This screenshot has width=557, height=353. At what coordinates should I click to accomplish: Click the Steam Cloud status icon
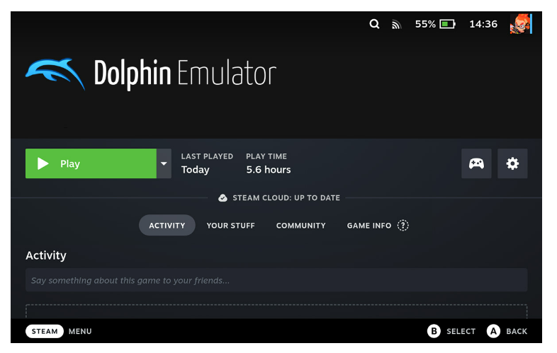tap(223, 198)
